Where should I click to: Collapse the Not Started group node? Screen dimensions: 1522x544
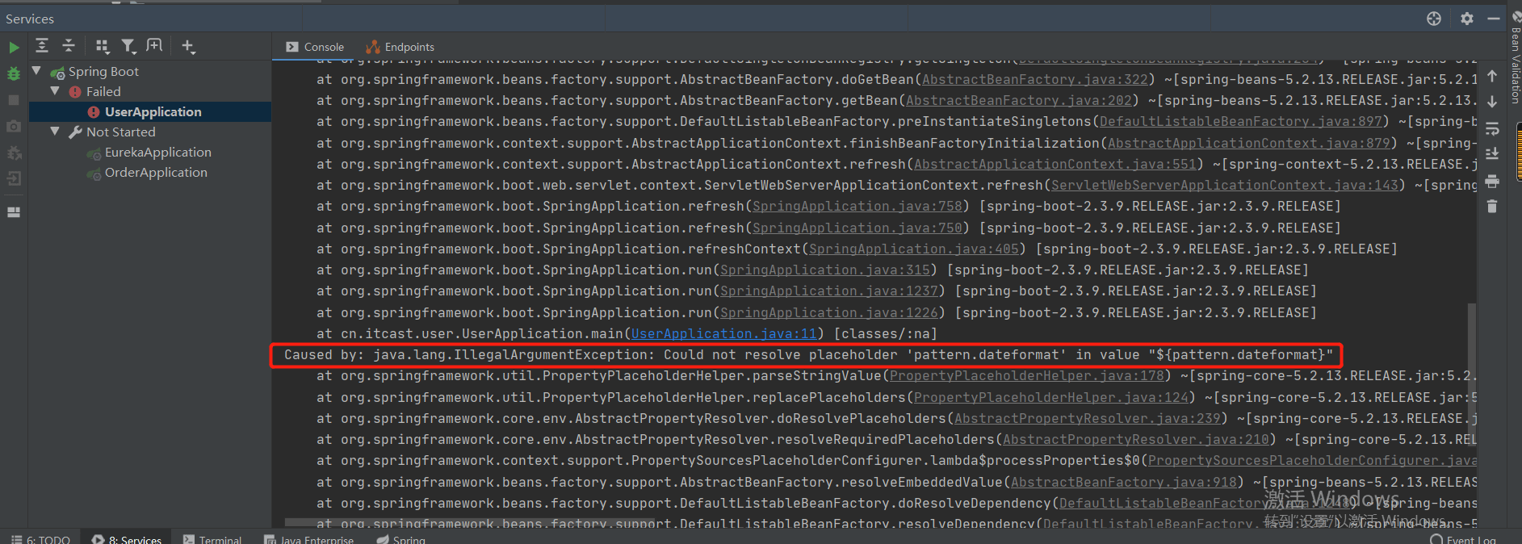tap(55, 132)
